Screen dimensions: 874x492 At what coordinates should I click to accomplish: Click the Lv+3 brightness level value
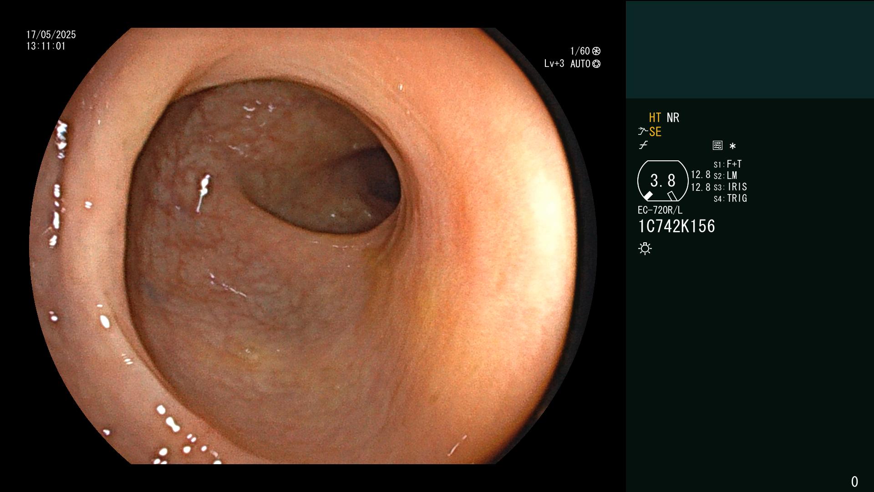[554, 64]
